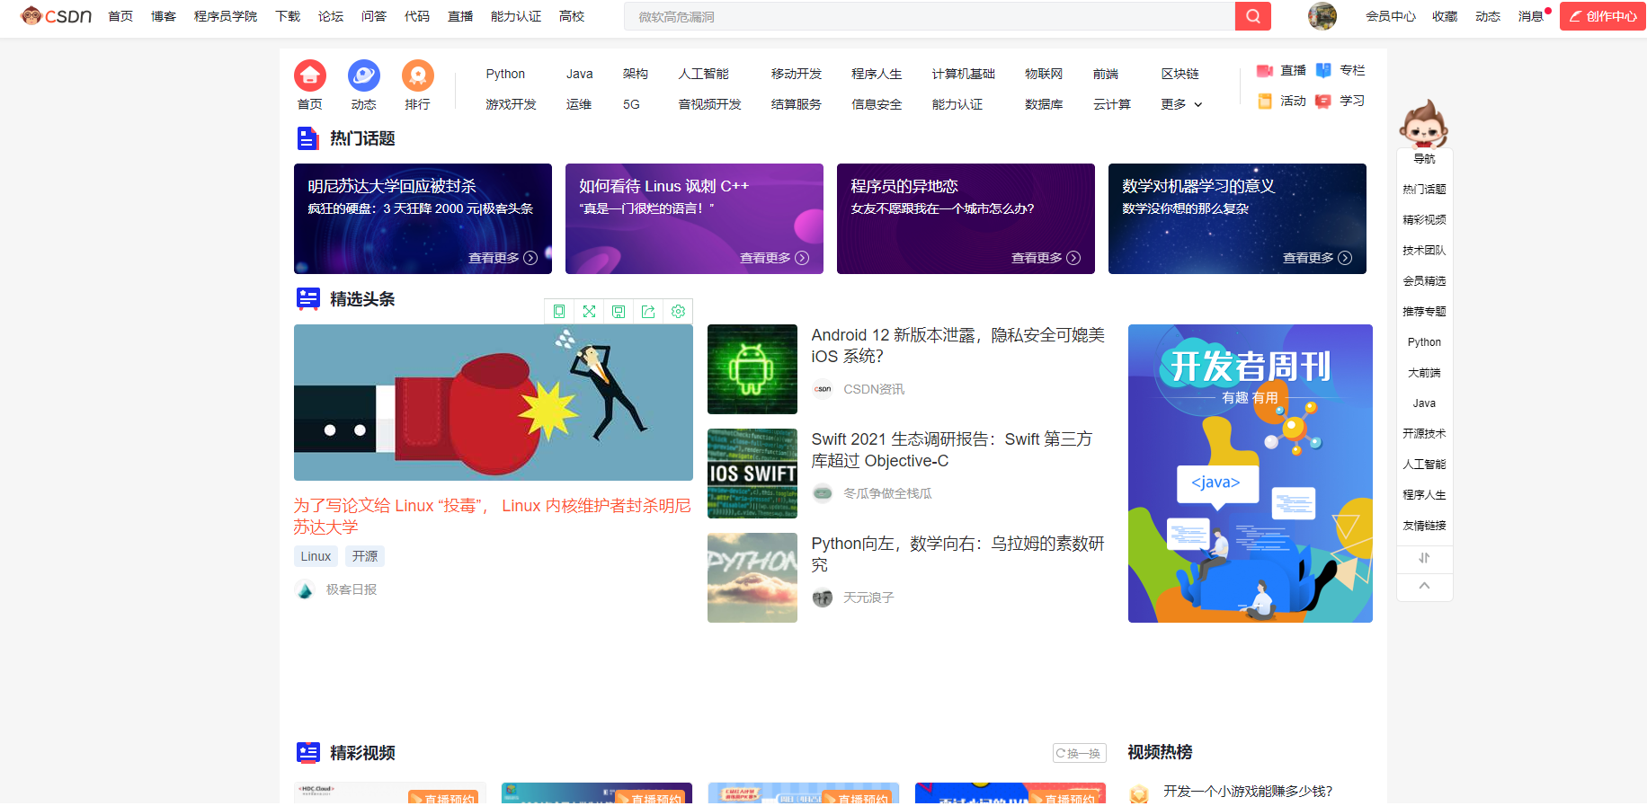1647x806 pixels.
Task: Open the orange 排行 ranking icon
Action: (x=418, y=75)
